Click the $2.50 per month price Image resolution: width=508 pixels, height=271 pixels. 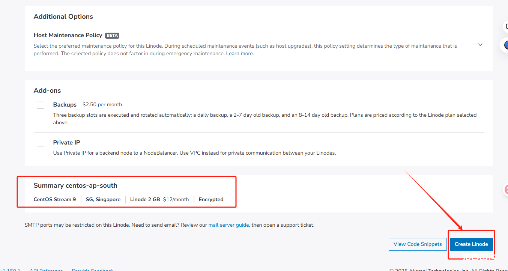click(x=102, y=105)
